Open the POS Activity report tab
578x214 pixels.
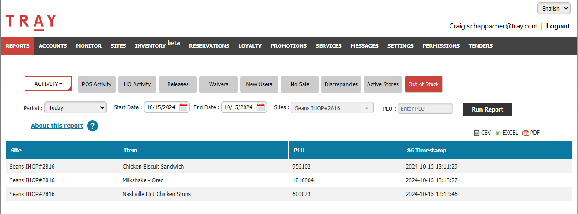click(96, 84)
